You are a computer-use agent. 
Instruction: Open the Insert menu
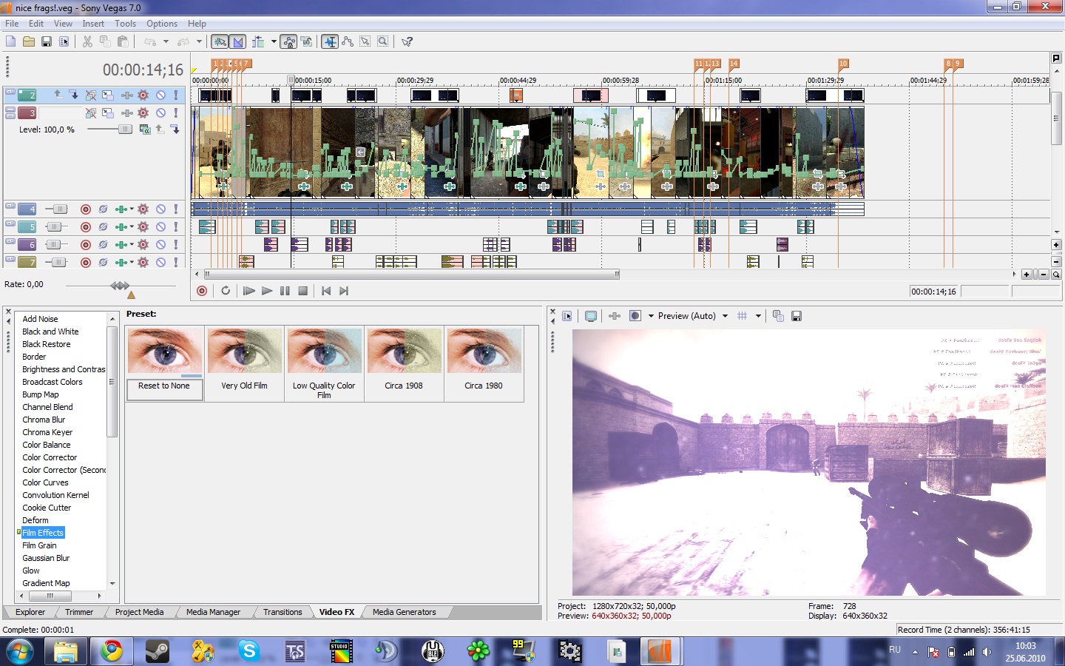pyautogui.click(x=93, y=24)
